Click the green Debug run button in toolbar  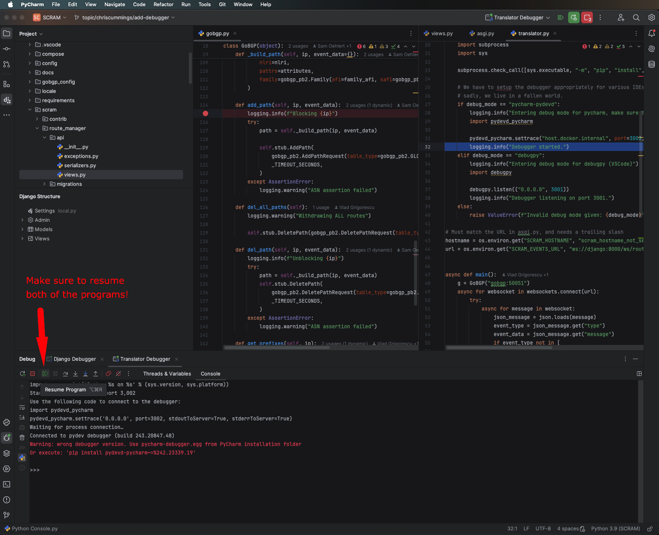click(x=574, y=17)
